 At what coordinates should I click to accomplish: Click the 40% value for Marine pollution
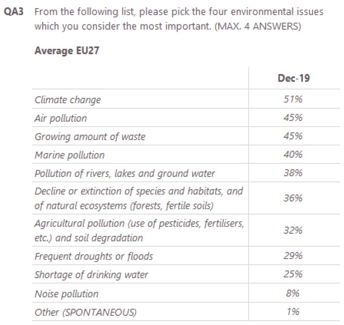(293, 155)
